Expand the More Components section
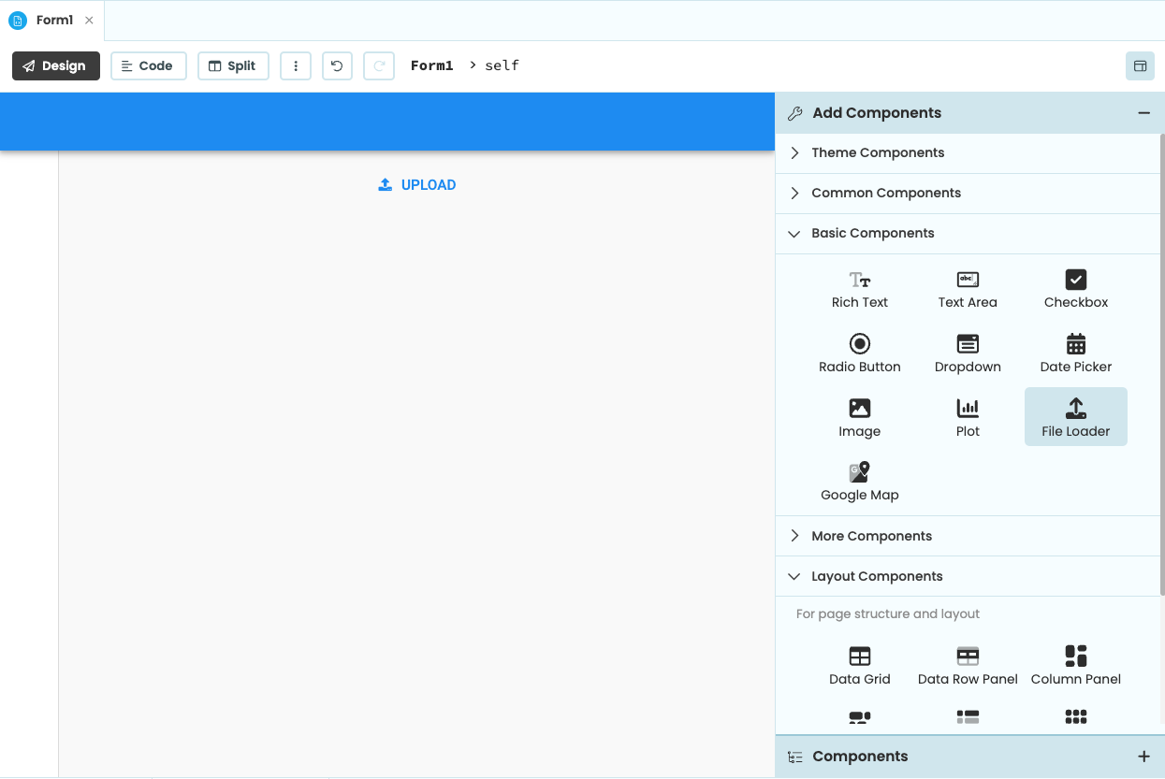1165x779 pixels. pos(871,536)
